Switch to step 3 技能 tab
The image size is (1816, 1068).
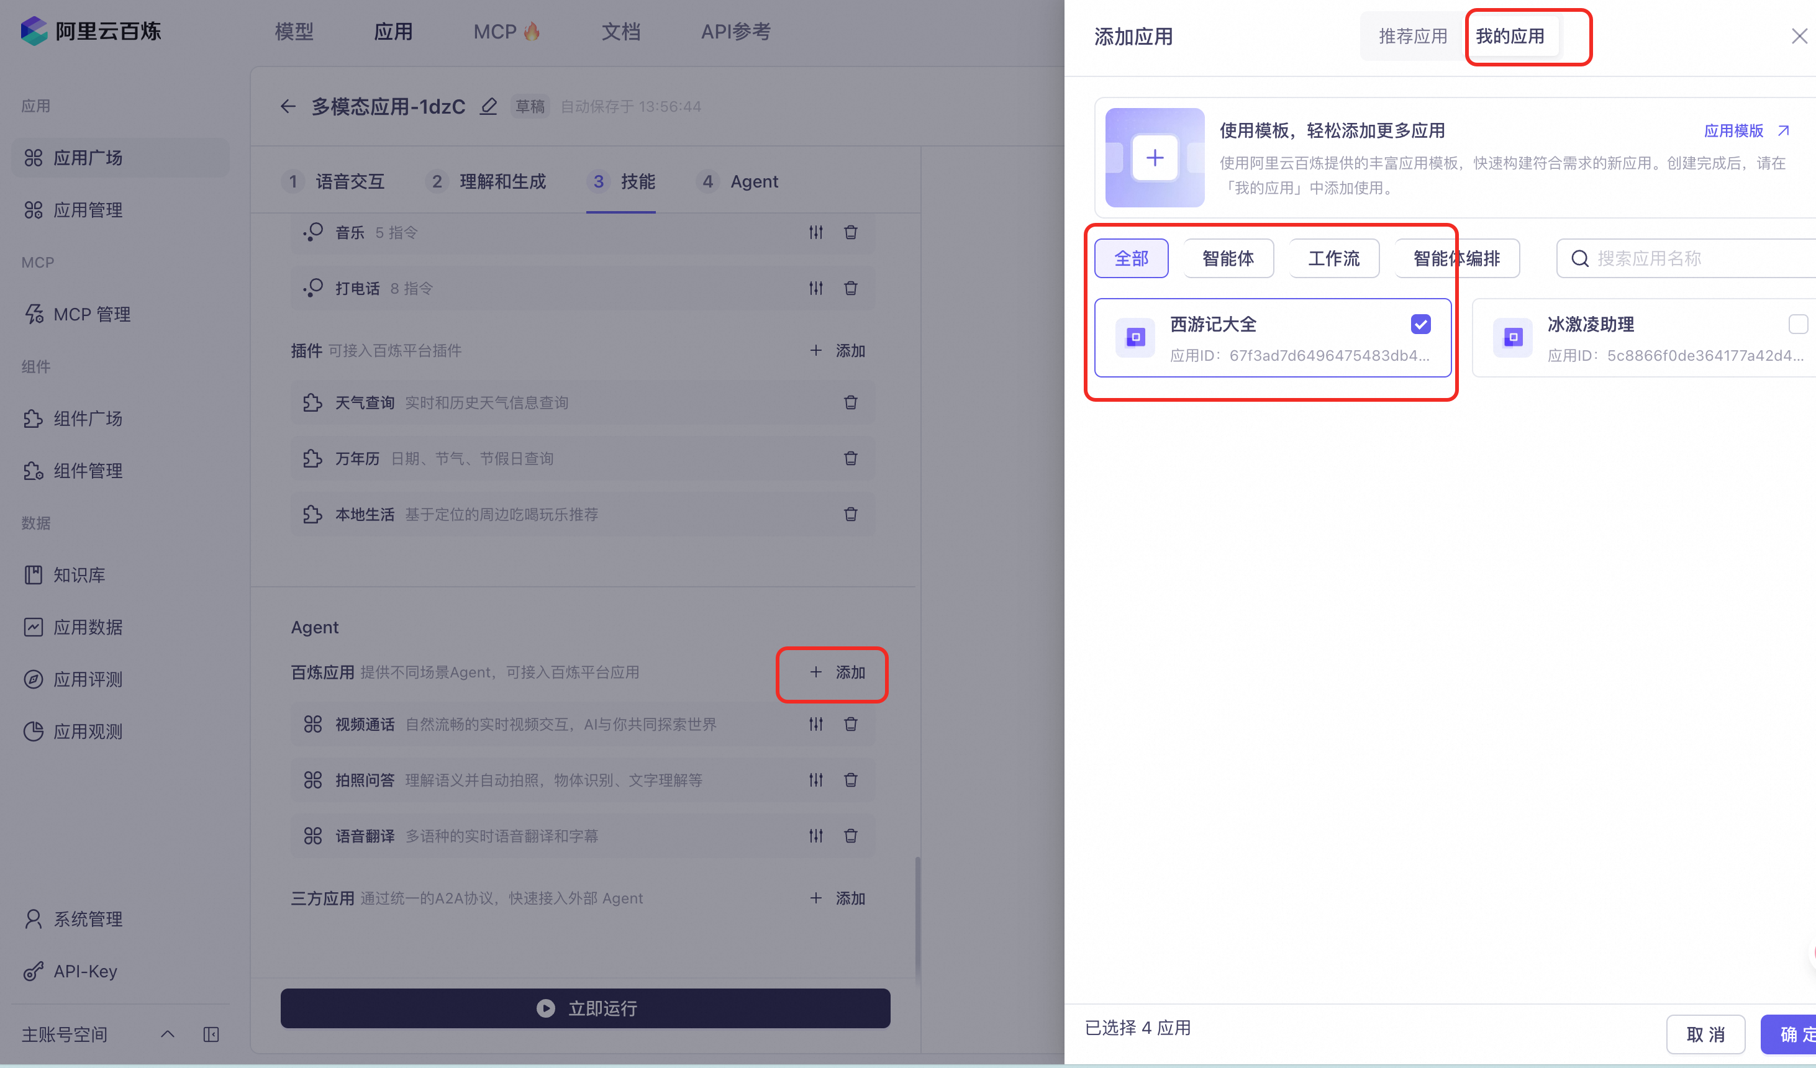pyautogui.click(x=621, y=181)
